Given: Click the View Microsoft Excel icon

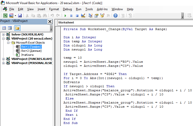Looking at the screenshot, I should [x=5, y=16].
